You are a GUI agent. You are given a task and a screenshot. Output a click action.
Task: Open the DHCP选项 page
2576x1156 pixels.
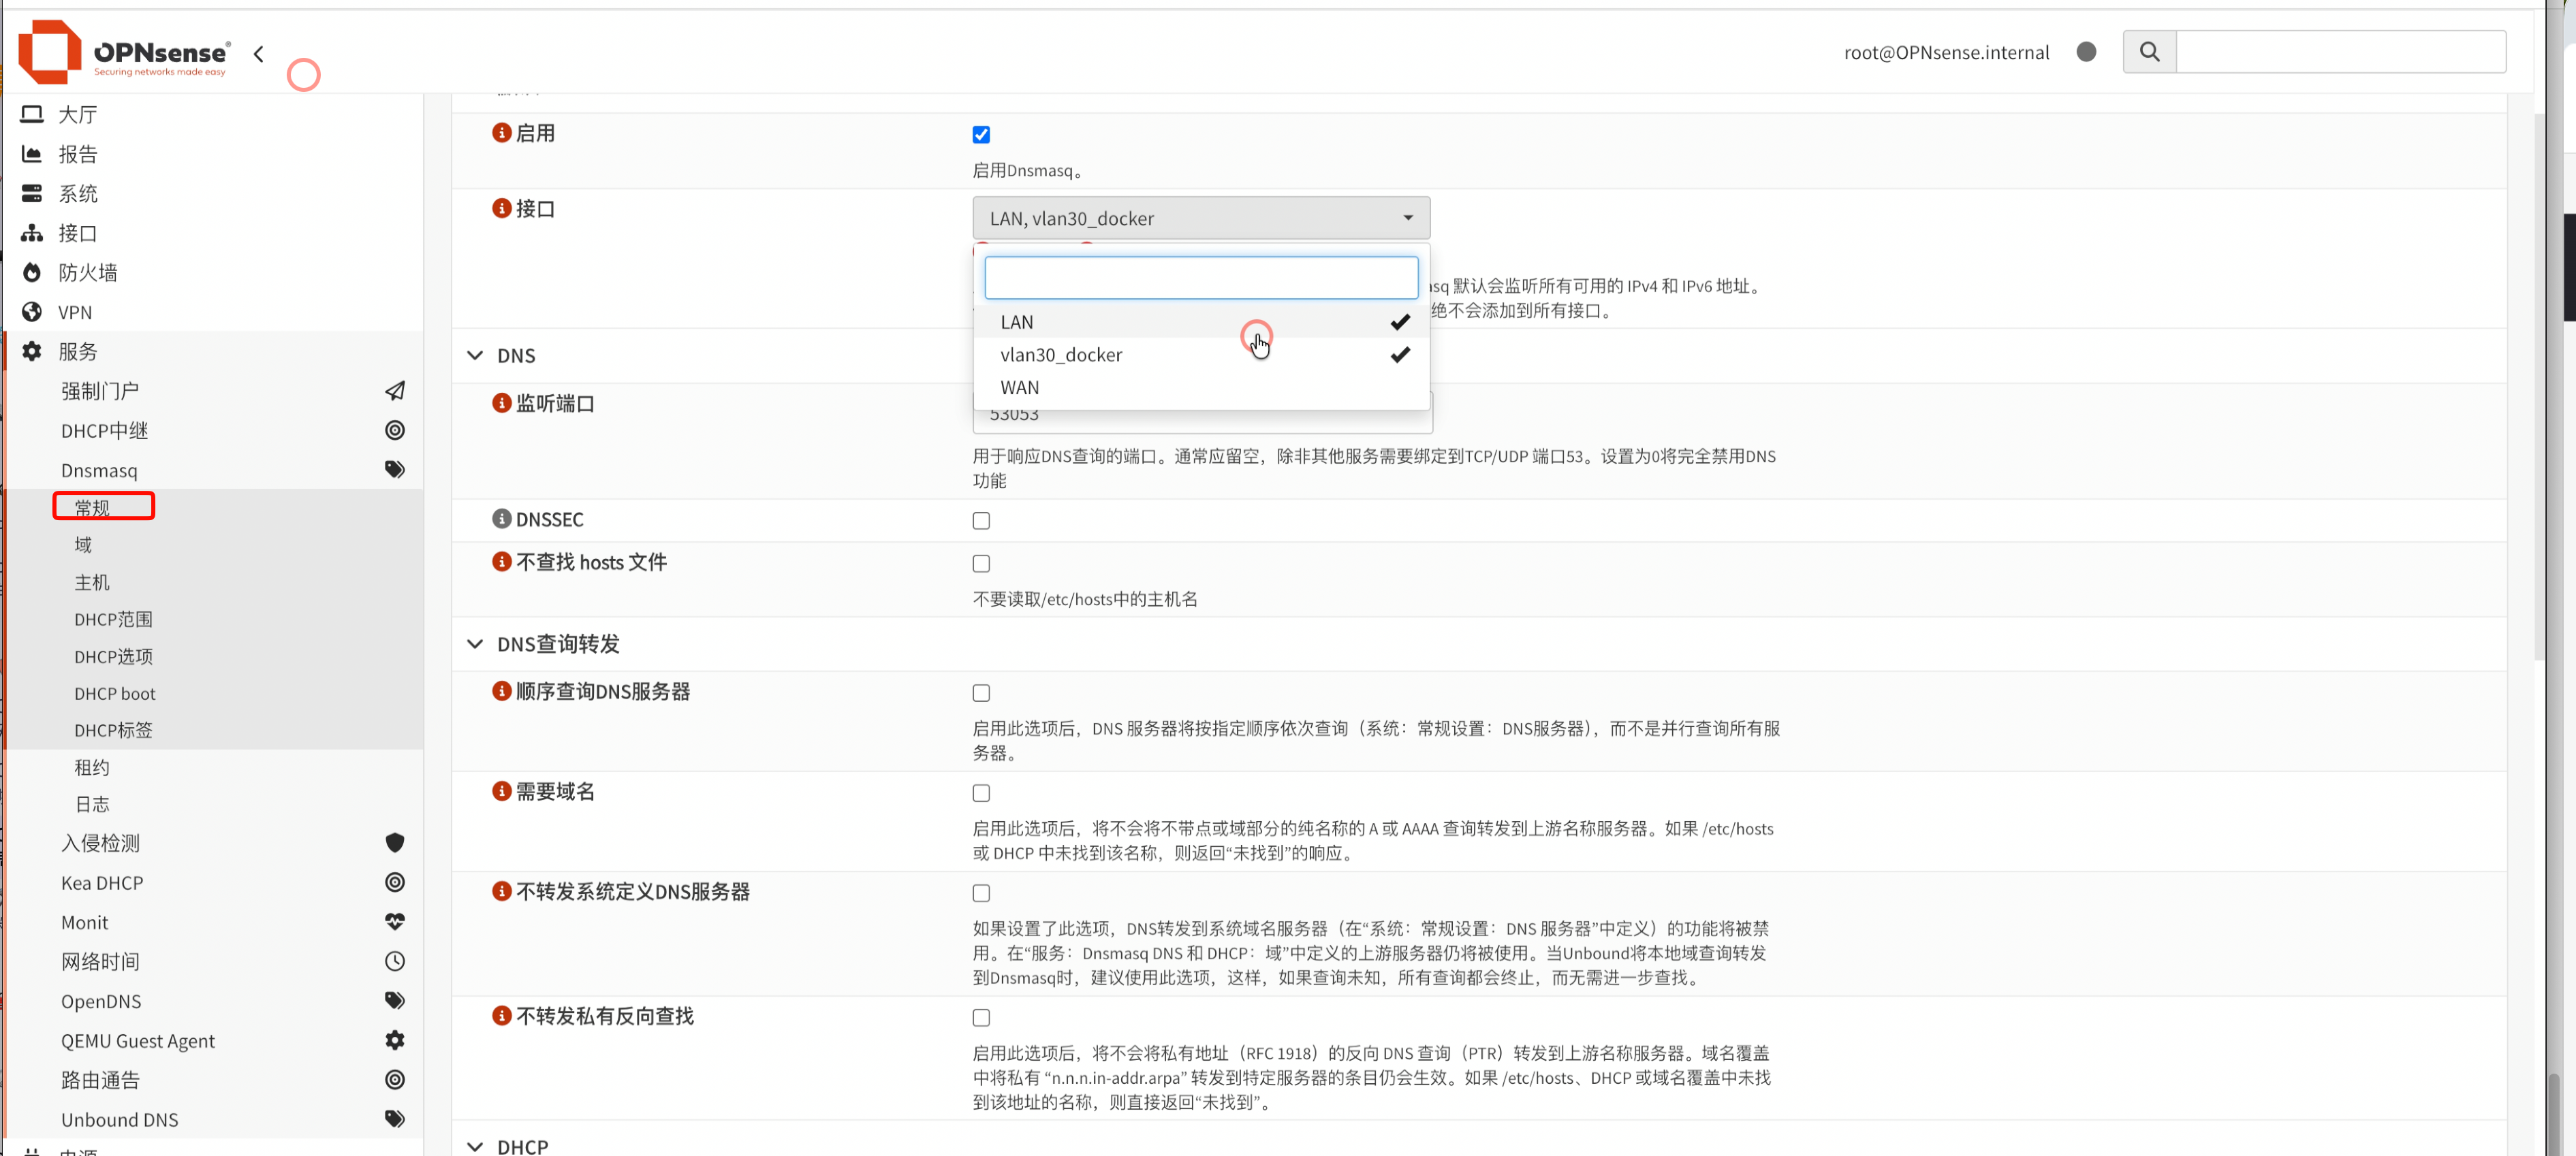(113, 656)
